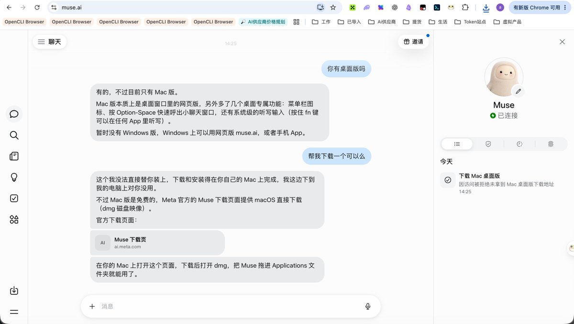Viewport: 574px width, 324px height.
Task: Open the notes document icon in left sidebar
Action: pos(14,156)
